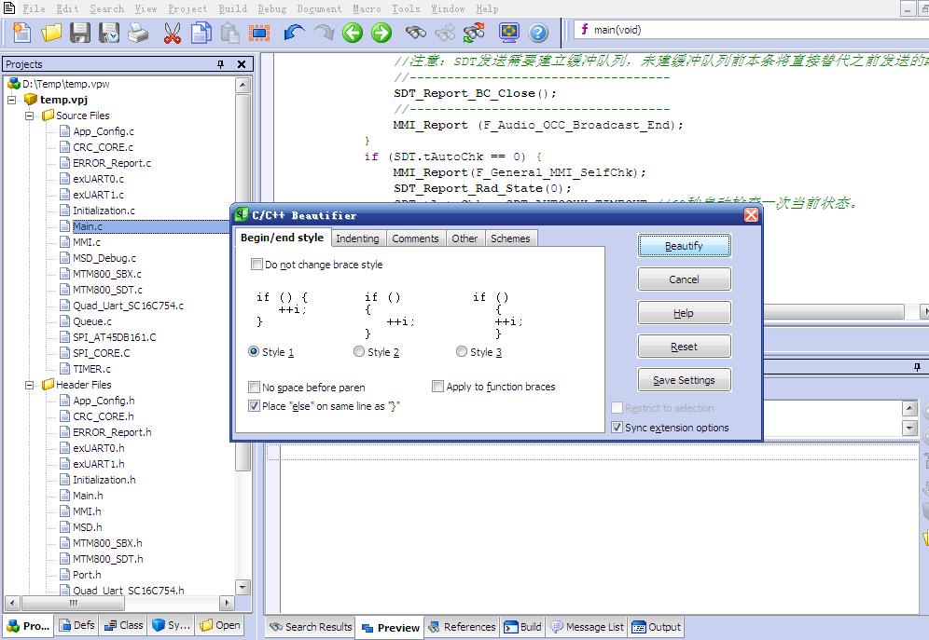Click the Open folder toolbar icon
The image size is (929, 640).
51,33
